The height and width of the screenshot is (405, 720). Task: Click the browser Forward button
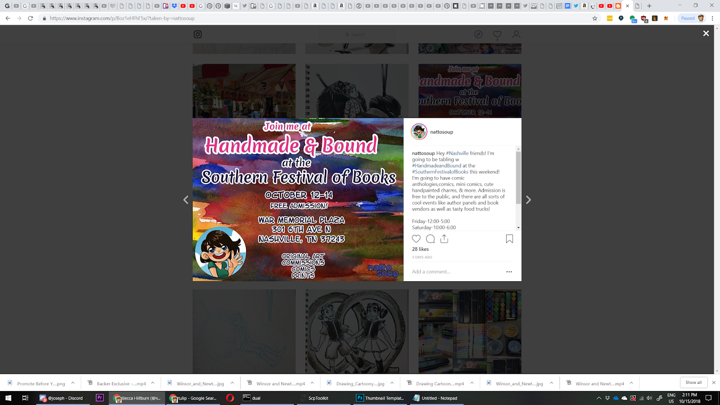[x=19, y=18]
